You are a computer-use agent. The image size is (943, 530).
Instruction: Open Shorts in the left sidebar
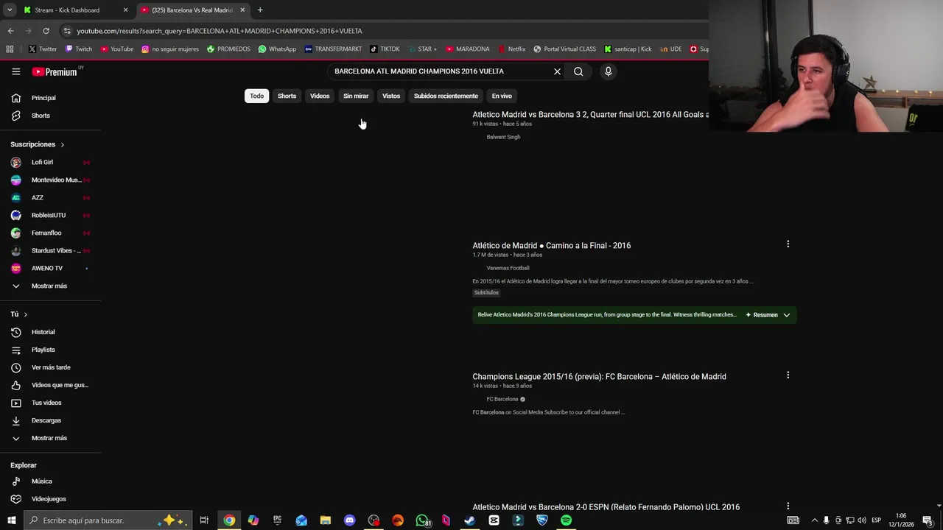pyautogui.click(x=50, y=116)
